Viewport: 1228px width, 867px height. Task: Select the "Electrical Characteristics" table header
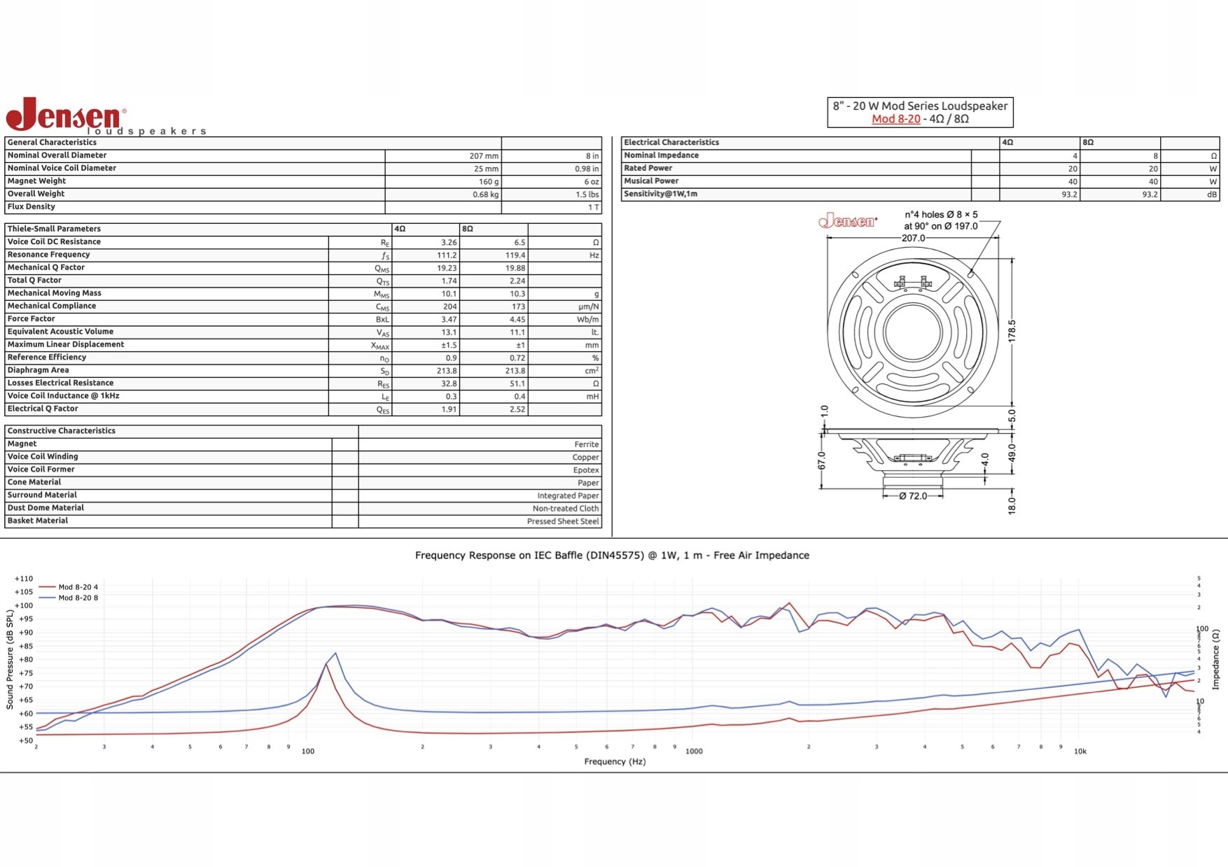(x=671, y=142)
